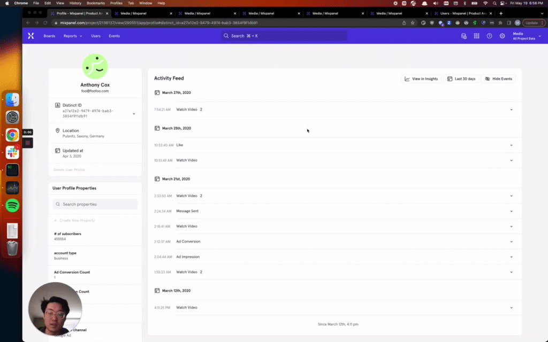Click the Mixpanel logo home icon
This screenshot has height=342, width=548.
coord(31,36)
